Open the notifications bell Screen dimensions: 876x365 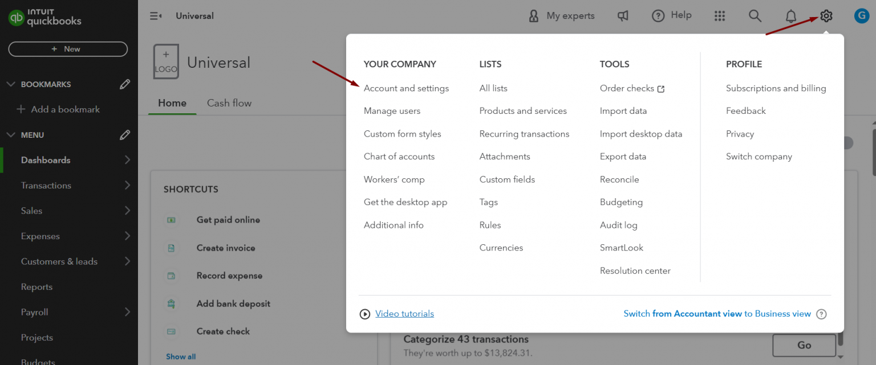[x=790, y=16]
